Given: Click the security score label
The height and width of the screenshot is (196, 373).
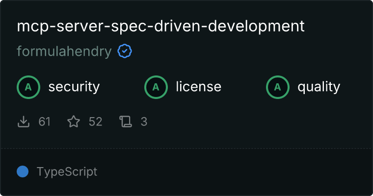Looking at the screenshot, I should (74, 87).
